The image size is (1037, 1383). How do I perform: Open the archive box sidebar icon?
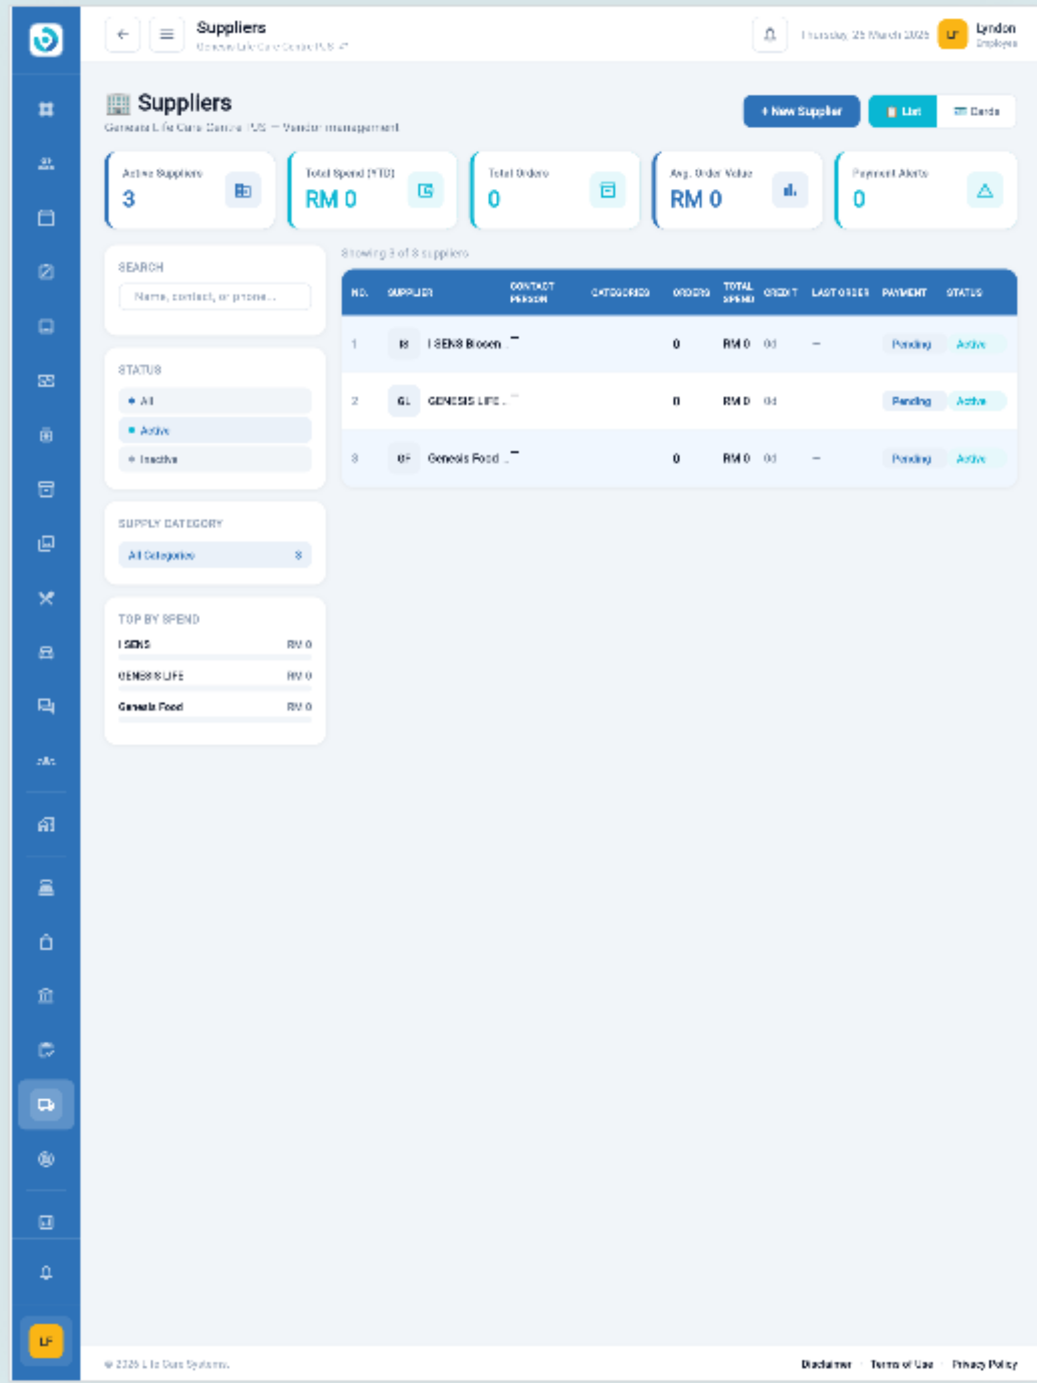tap(46, 489)
